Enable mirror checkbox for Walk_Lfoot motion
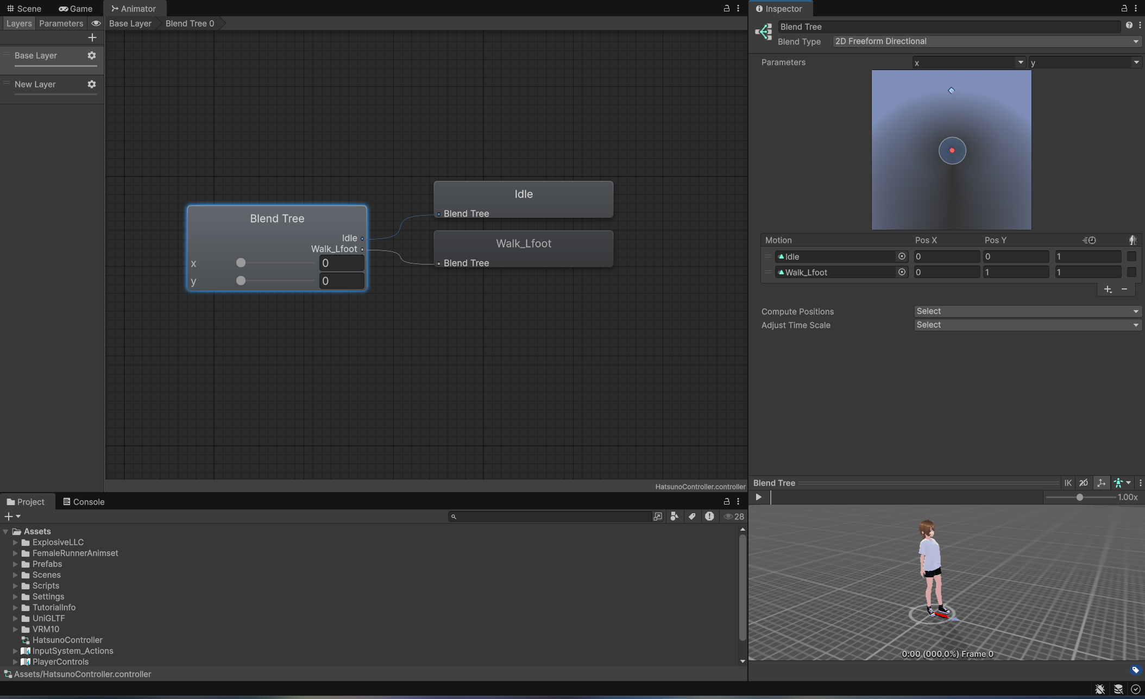The width and height of the screenshot is (1145, 699). tap(1131, 272)
